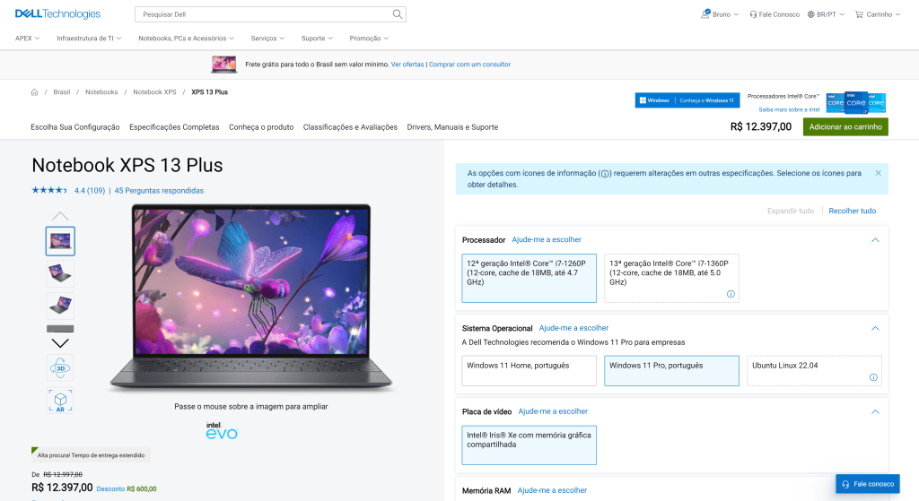Select Windows 11 Pro, português

671,370
